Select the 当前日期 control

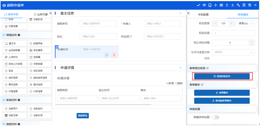[15, 115]
